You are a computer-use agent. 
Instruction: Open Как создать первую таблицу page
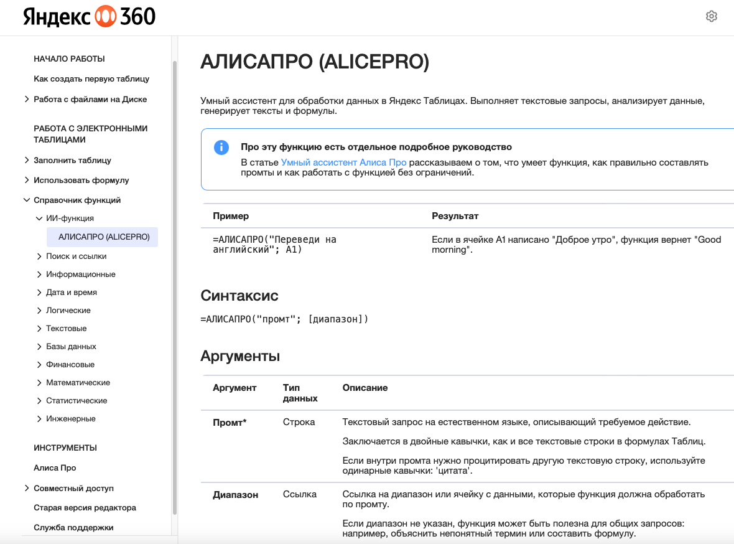tap(91, 79)
